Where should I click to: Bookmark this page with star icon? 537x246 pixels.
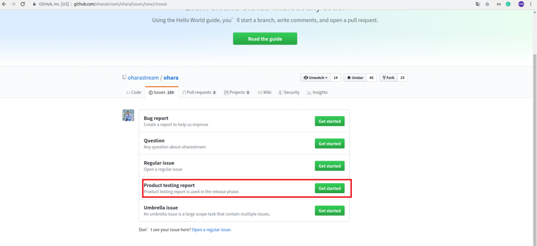click(487, 4)
